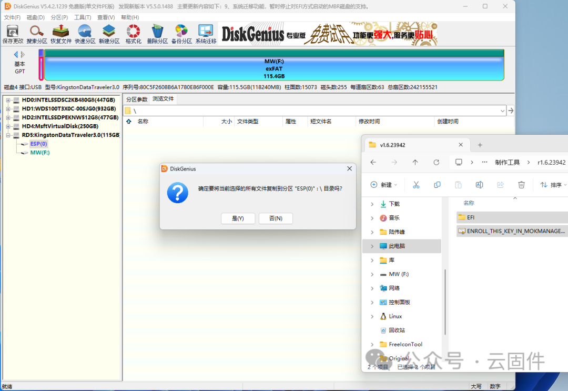The image size is (568, 391).
Task: Open the 文件(F) menu
Action: [12, 17]
